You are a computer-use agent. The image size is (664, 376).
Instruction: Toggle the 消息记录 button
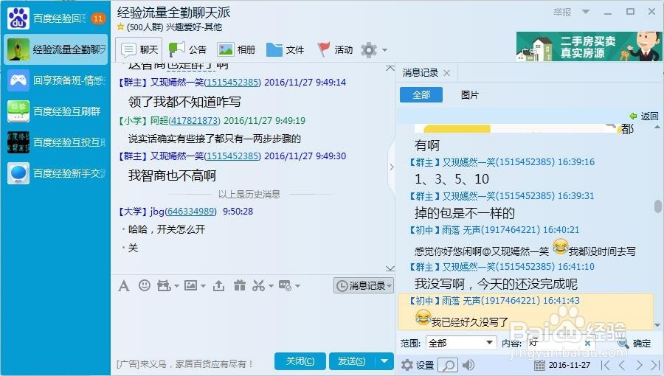[x=364, y=286]
